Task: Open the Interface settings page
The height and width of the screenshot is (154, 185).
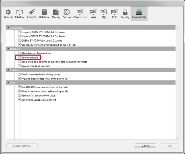Action: point(20,13)
